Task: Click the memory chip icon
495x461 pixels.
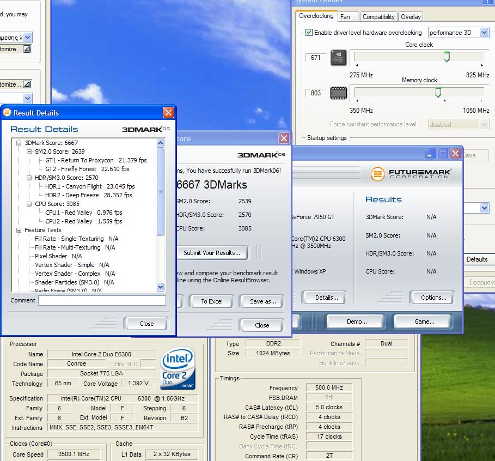Action: [x=338, y=93]
